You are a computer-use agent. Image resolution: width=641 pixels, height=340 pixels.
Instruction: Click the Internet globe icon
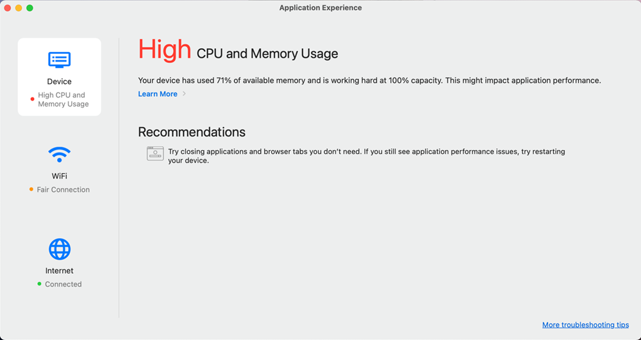point(60,249)
